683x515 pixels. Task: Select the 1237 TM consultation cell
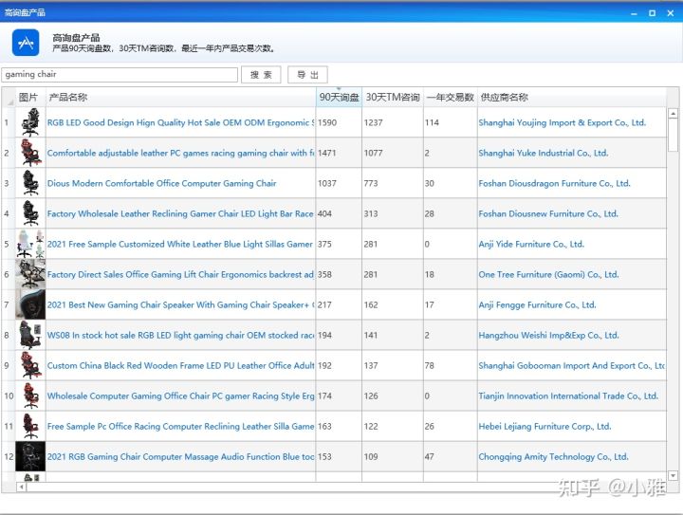(393, 122)
